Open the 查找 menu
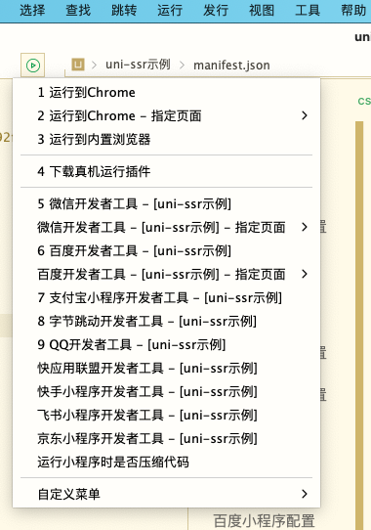371x530 pixels. point(78,10)
